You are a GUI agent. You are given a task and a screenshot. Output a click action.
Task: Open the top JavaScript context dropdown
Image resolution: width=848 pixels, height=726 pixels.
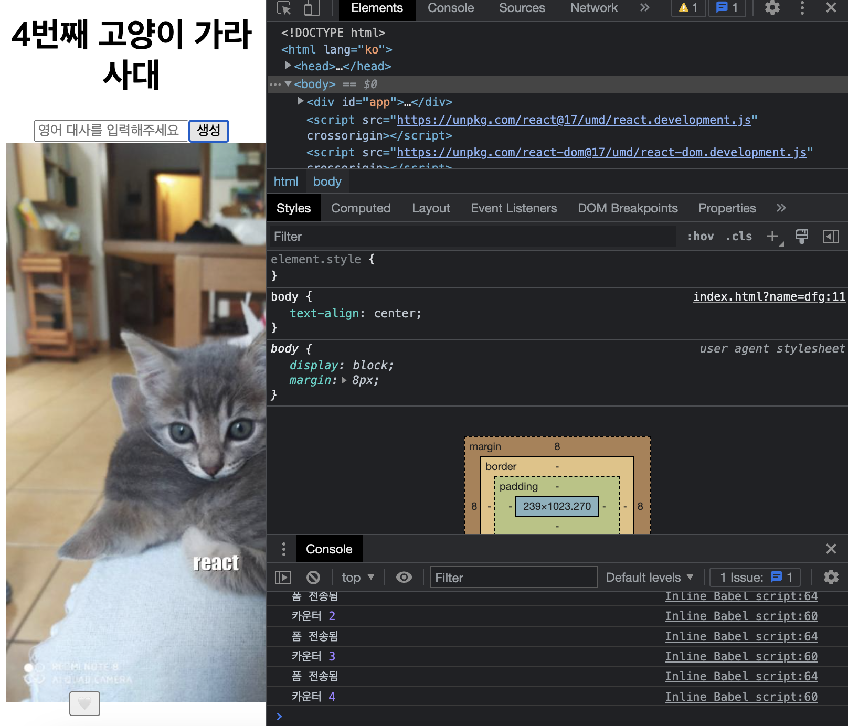(358, 578)
